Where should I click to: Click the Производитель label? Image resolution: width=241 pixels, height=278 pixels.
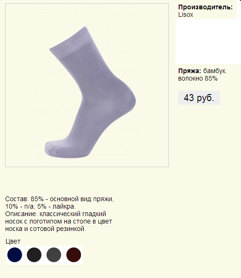click(x=205, y=7)
